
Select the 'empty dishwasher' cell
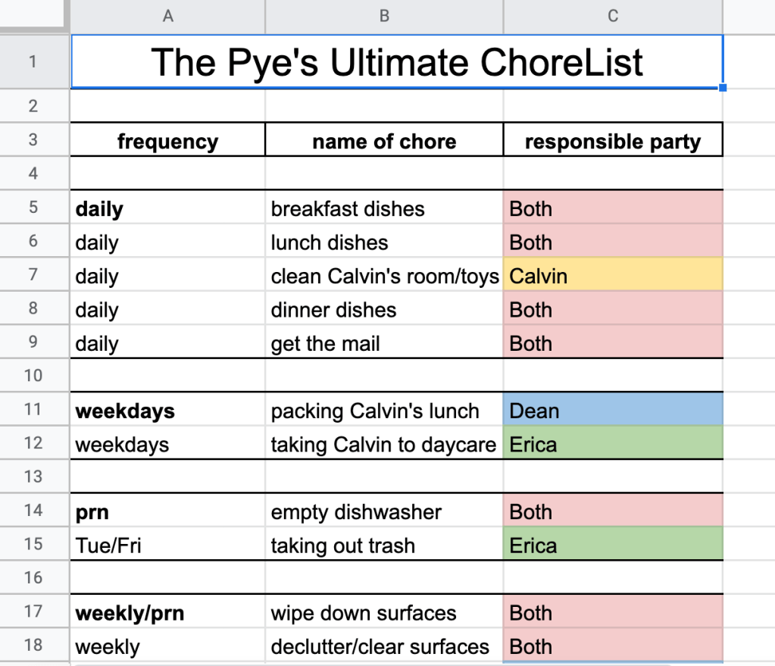click(384, 511)
